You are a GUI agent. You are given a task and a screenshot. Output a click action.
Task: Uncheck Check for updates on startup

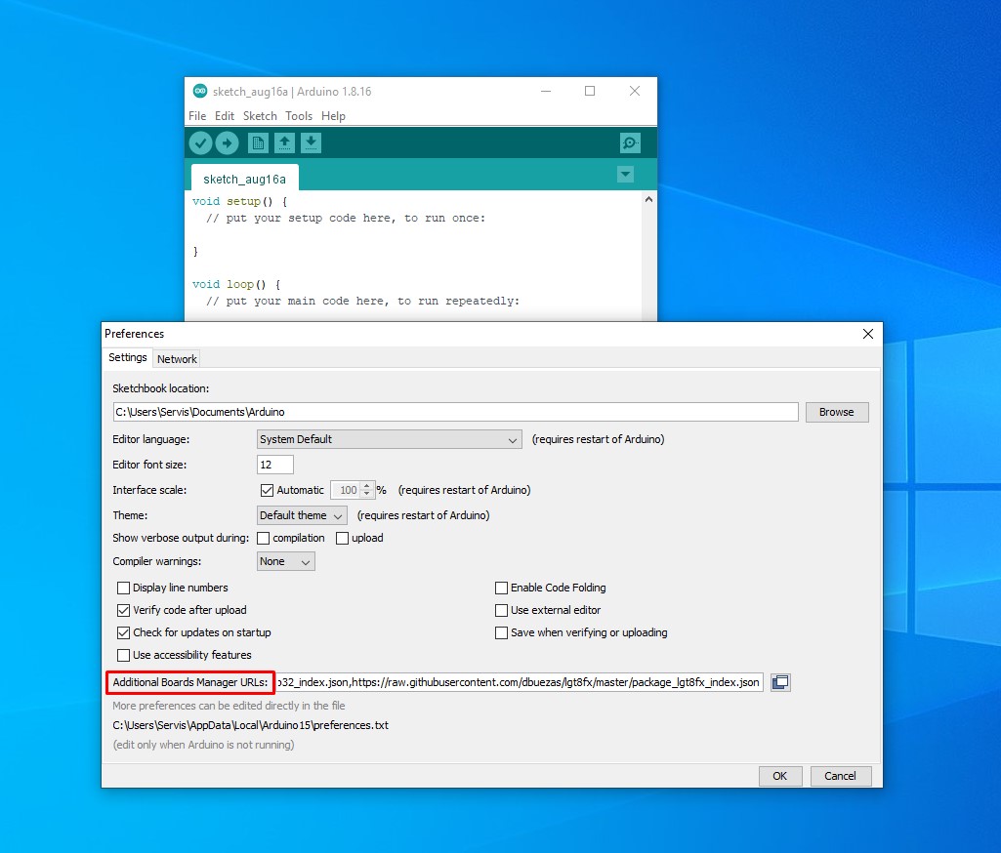point(124,632)
